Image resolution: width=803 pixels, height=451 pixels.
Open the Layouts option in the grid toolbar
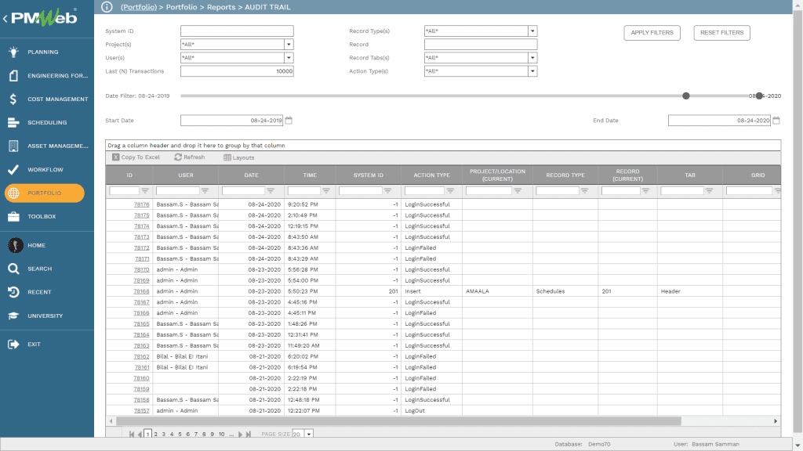238,157
